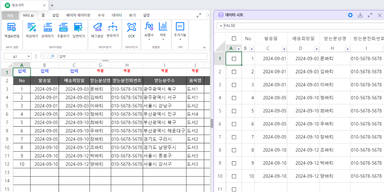
Task: Switch to the 페이지 레이아웃 tab
Action: [x=78, y=15]
